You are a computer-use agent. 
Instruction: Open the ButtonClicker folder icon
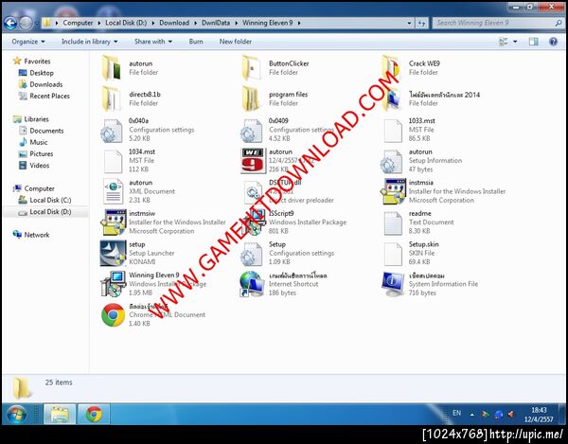[x=252, y=67]
